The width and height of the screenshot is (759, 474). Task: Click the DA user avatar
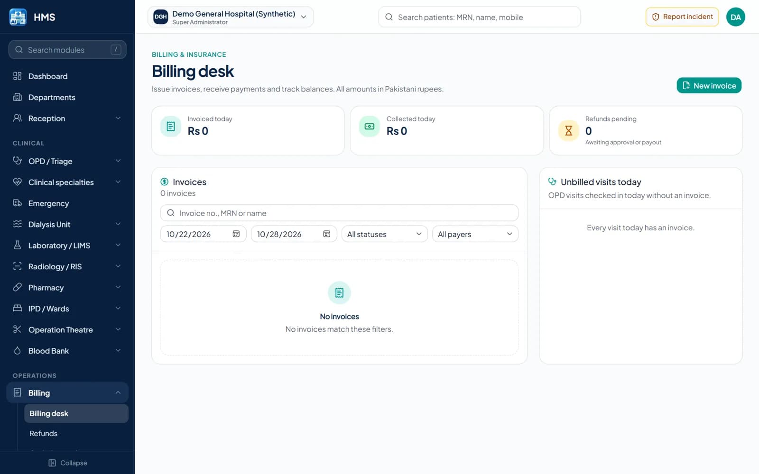[x=736, y=17]
